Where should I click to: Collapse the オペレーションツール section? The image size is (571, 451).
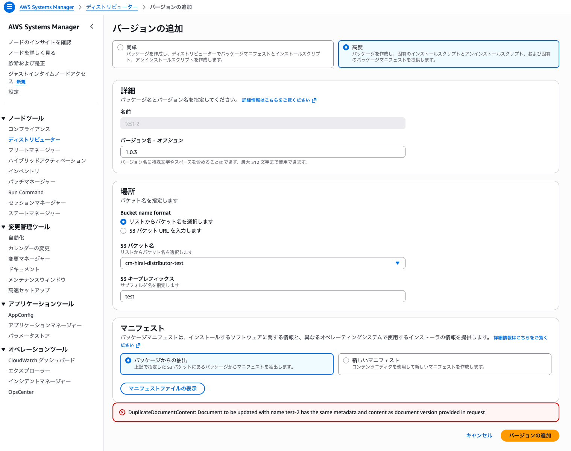coord(3,350)
